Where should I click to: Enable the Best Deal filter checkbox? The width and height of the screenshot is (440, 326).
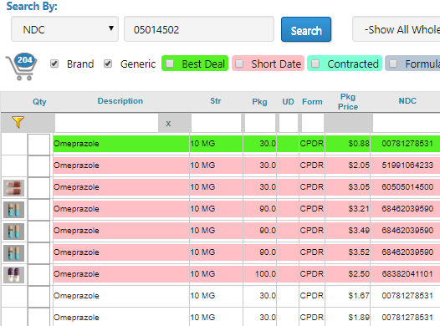[x=170, y=64]
